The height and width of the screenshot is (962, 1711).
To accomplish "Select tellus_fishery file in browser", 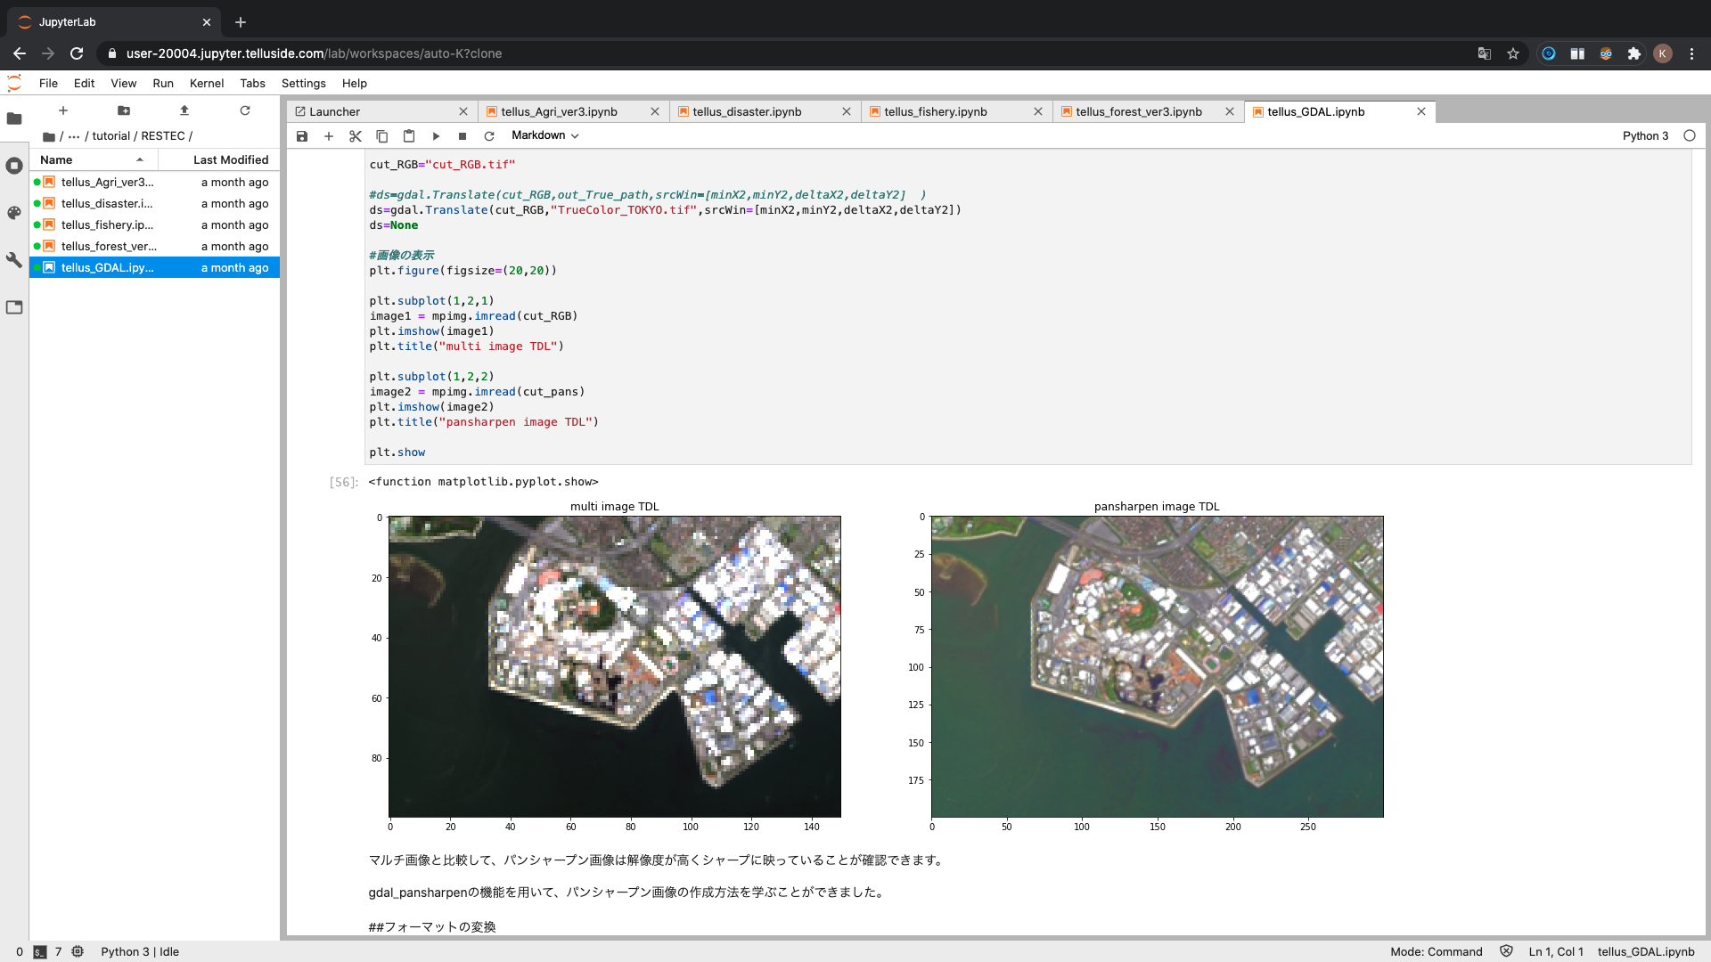I will pyautogui.click(x=154, y=224).
